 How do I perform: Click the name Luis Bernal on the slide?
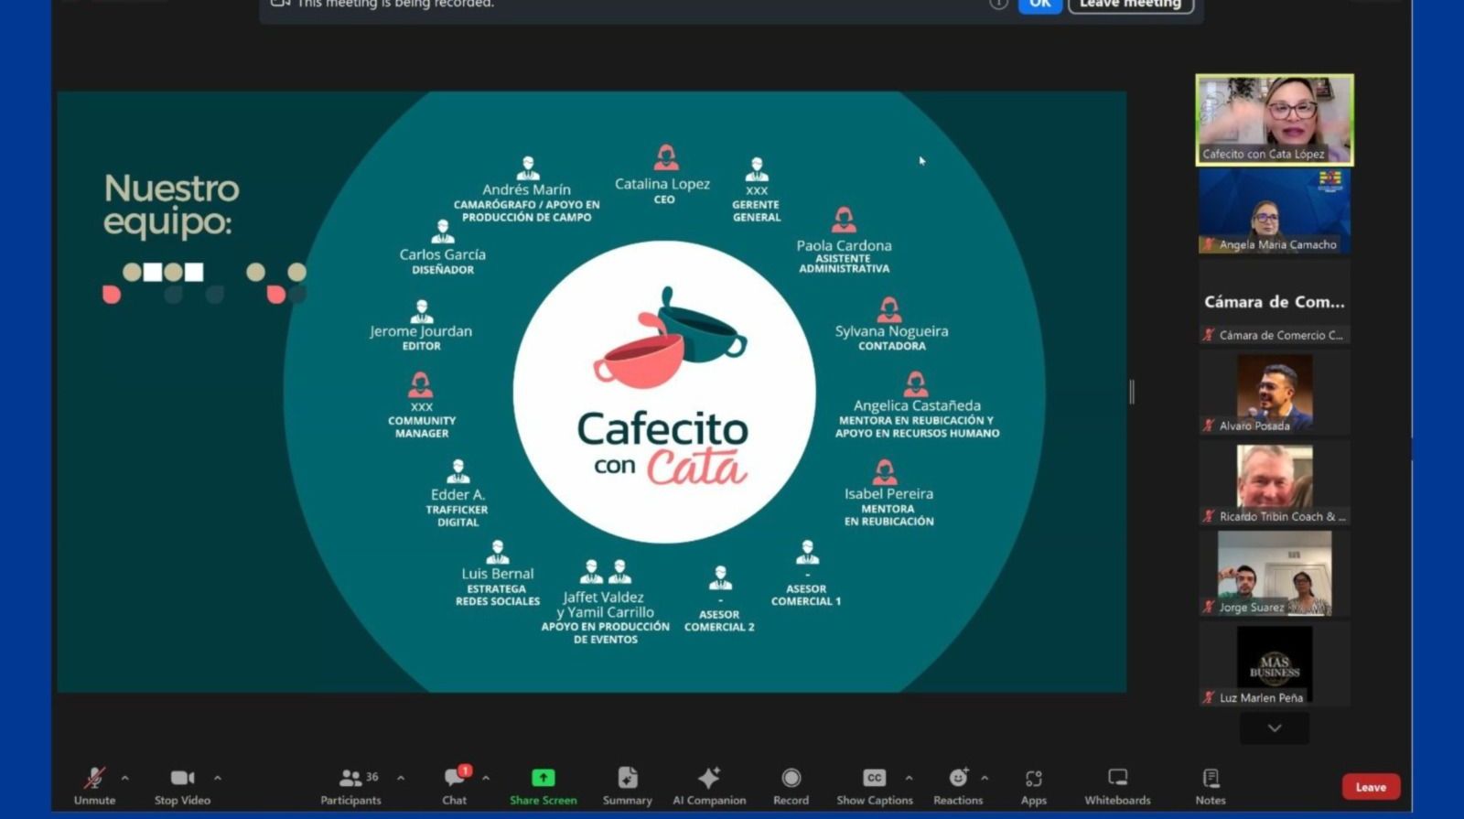pyautogui.click(x=498, y=574)
